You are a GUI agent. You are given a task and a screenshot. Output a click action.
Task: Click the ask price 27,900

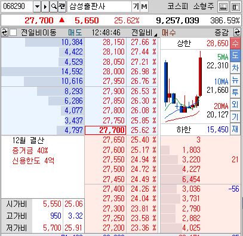113,91
